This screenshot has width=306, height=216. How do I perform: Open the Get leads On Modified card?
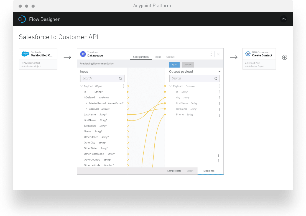pyautogui.click(x=38, y=59)
